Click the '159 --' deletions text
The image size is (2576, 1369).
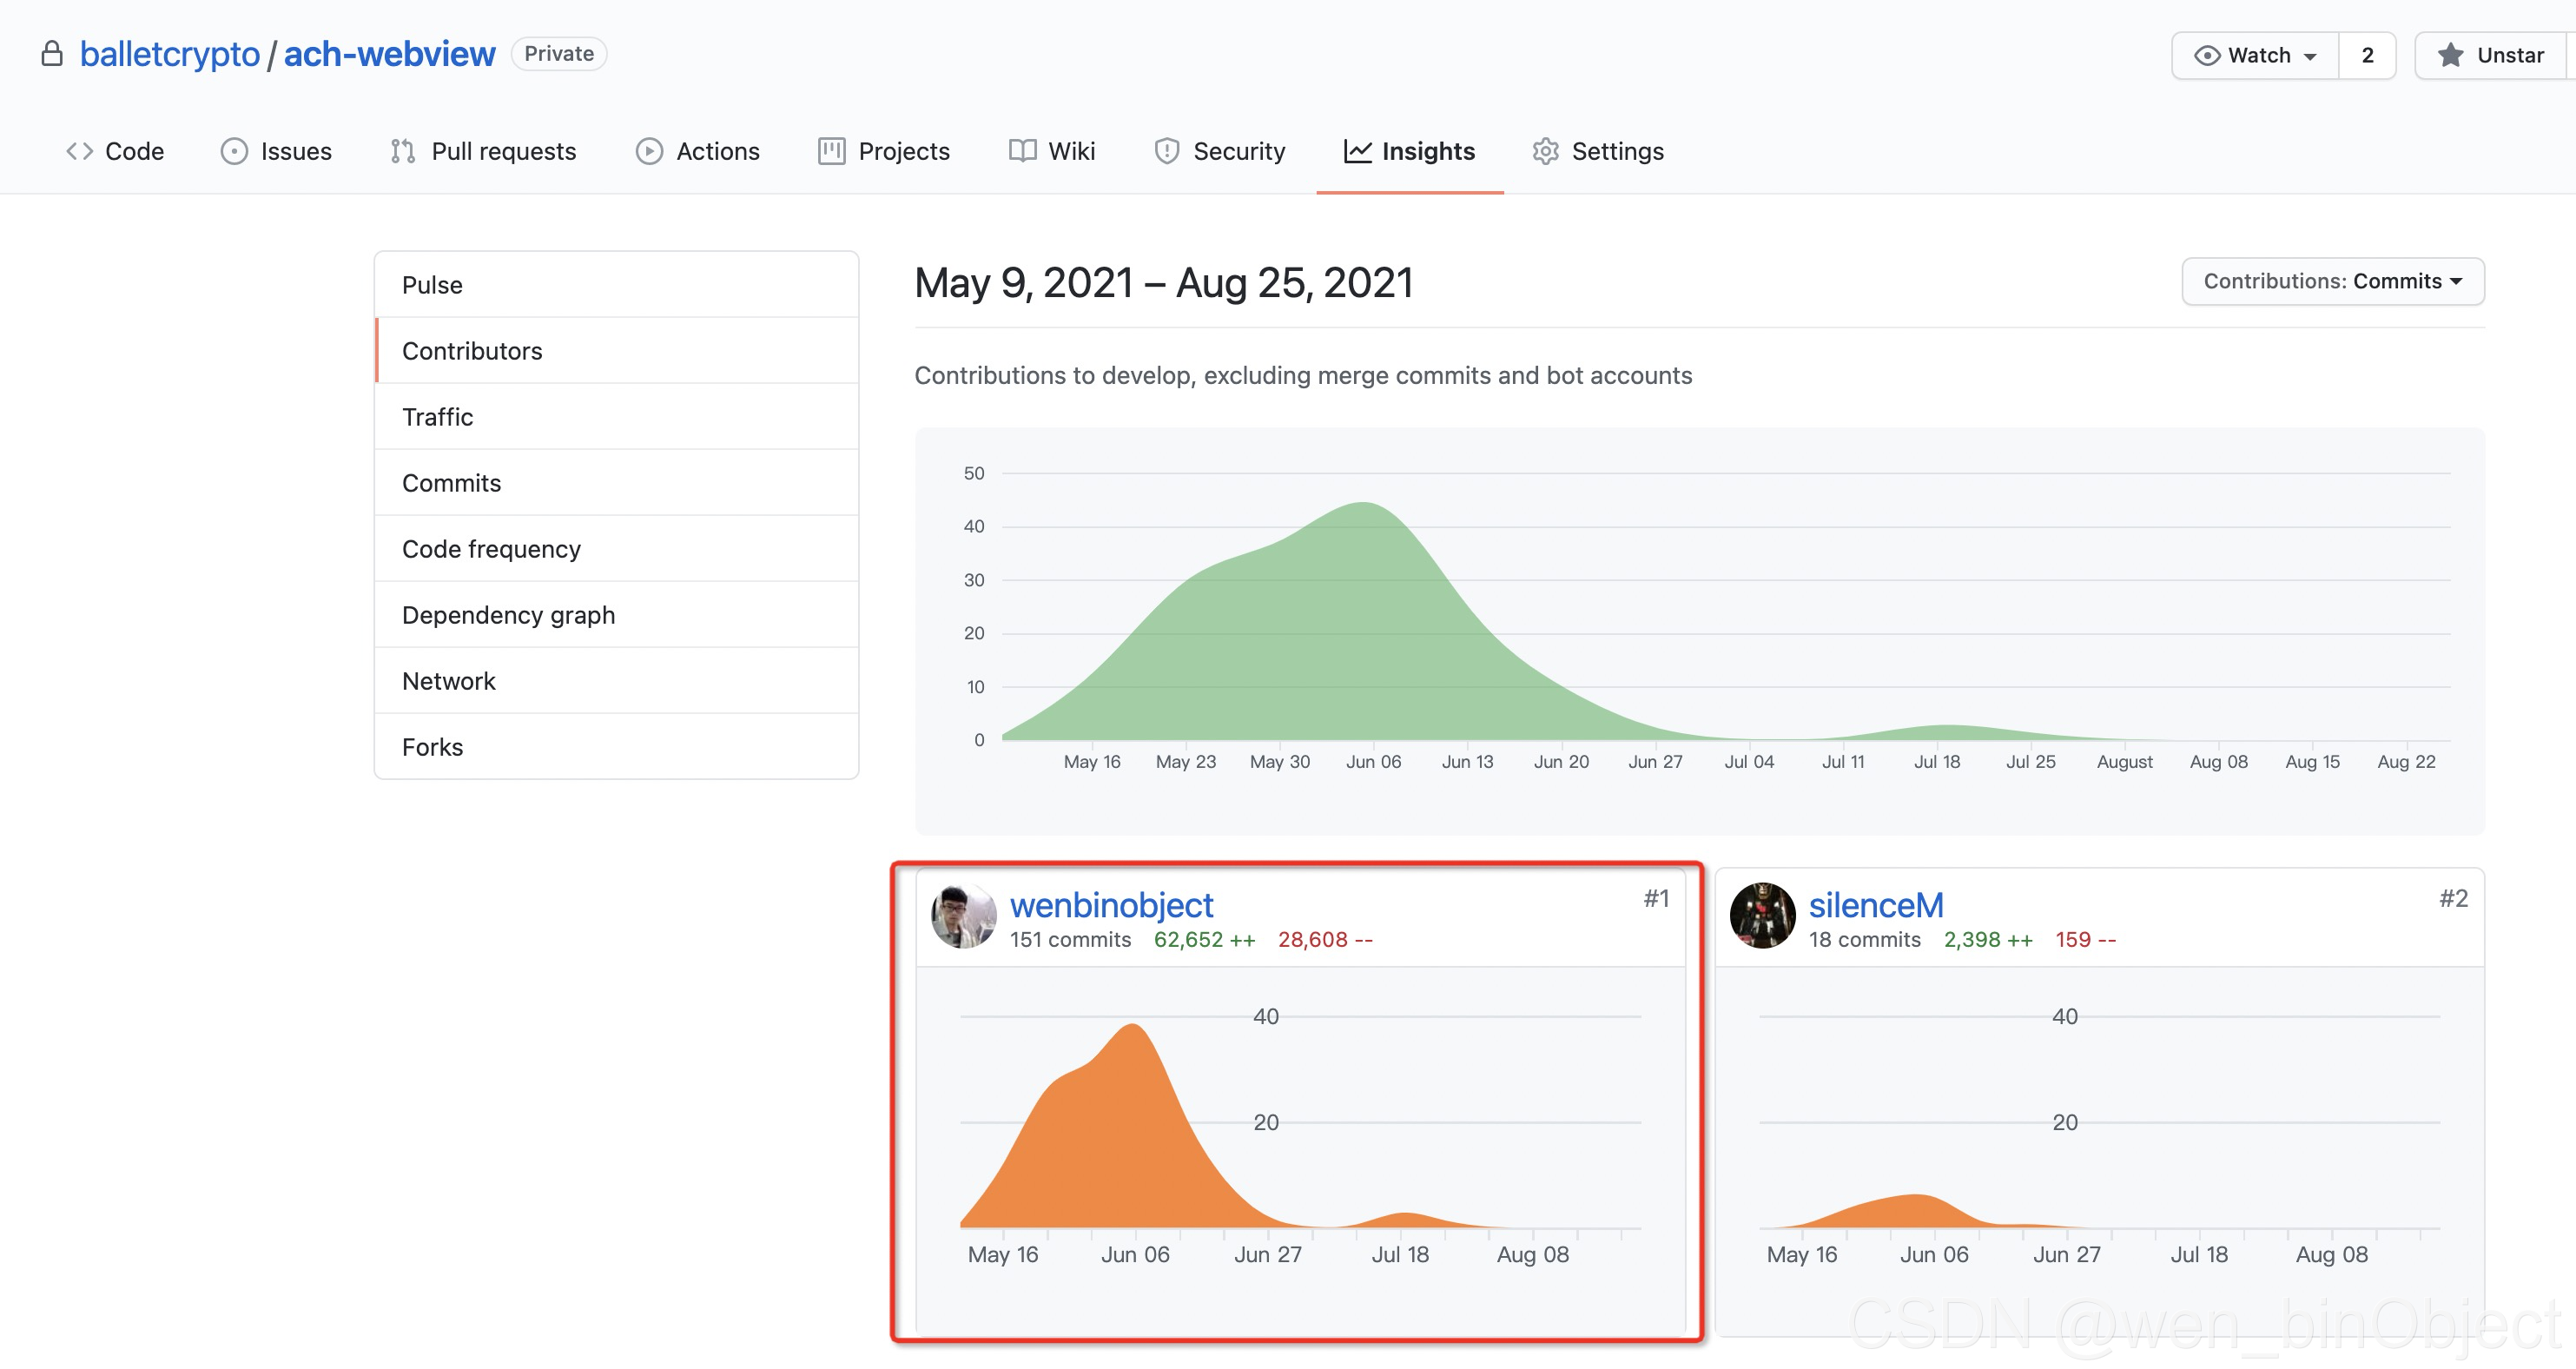point(2085,940)
